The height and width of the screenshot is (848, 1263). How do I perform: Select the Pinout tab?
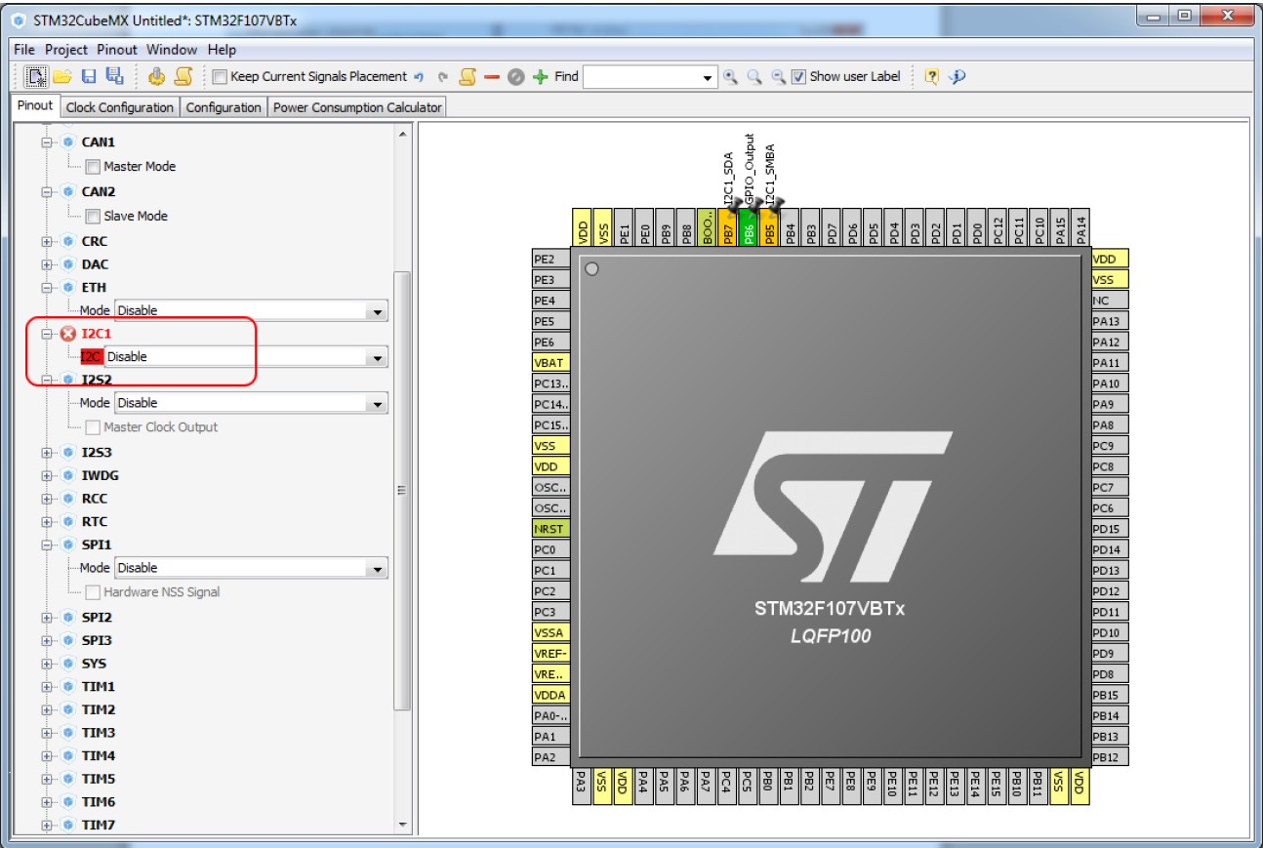point(35,106)
